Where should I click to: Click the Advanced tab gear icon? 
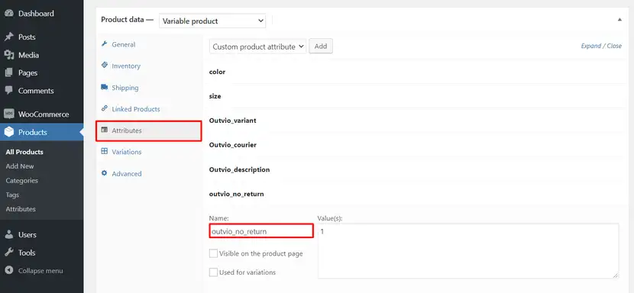[x=105, y=173]
